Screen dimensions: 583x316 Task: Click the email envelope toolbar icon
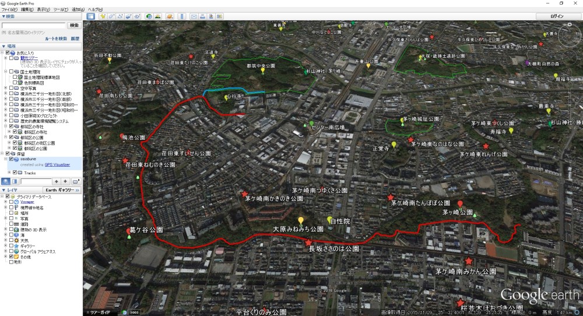click(x=194, y=16)
